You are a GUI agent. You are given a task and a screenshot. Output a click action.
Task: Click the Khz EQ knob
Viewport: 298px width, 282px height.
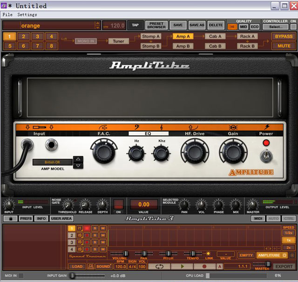pyautogui.click(x=161, y=153)
